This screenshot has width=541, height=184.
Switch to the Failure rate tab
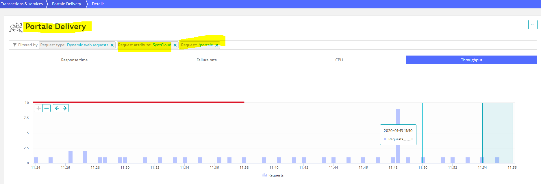tap(207, 60)
